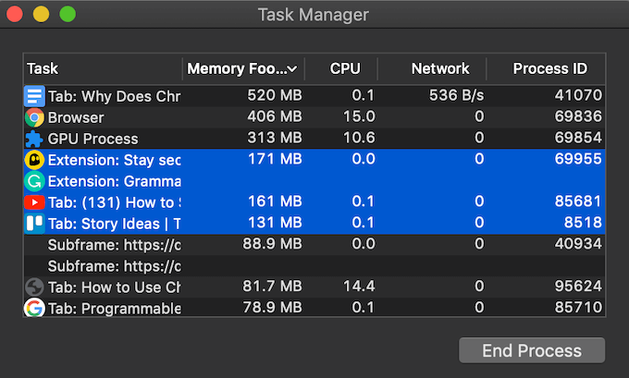Click the Task column header
Screen dimensions: 629x378
tap(43, 68)
